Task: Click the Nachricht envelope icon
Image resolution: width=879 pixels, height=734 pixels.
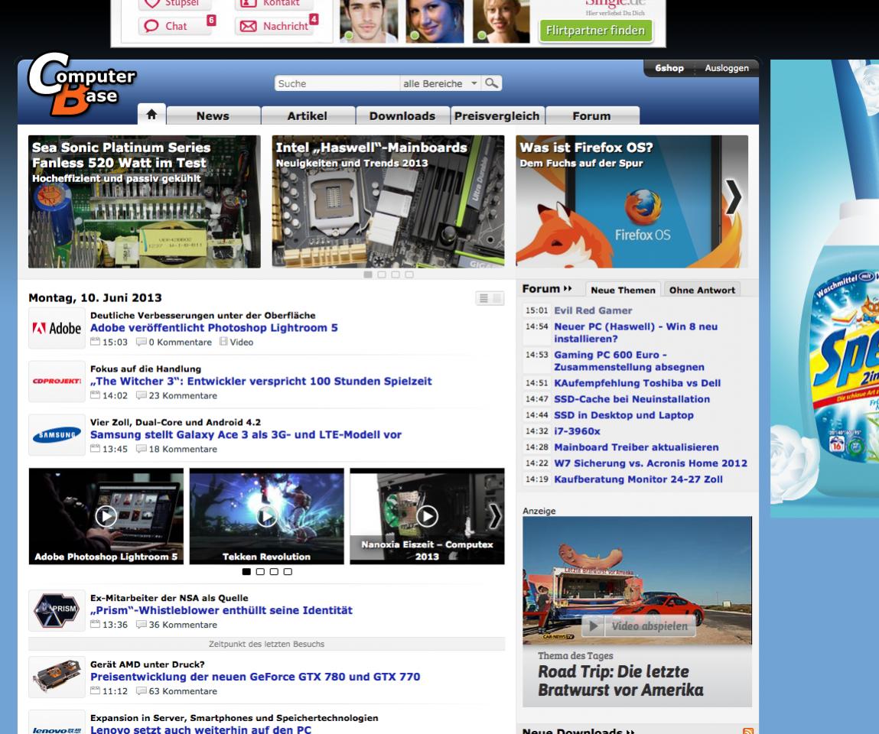Action: pos(249,26)
